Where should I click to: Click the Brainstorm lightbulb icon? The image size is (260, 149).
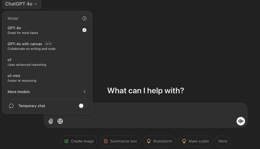[x=149, y=141]
